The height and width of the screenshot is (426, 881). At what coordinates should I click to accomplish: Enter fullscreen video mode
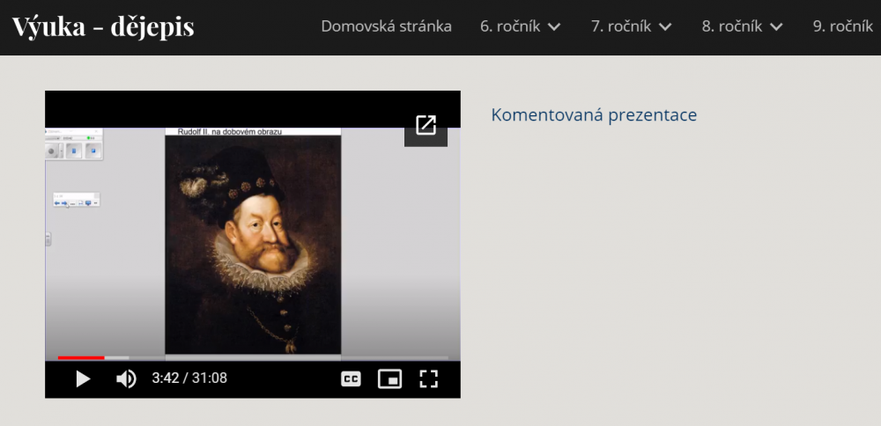[429, 378]
